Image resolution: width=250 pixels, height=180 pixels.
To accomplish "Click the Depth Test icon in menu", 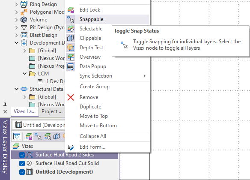I will (71, 48).
